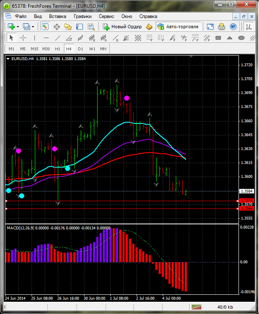Select the horizontal line drawing tool
This screenshot has width=259, height=314.
46,38
